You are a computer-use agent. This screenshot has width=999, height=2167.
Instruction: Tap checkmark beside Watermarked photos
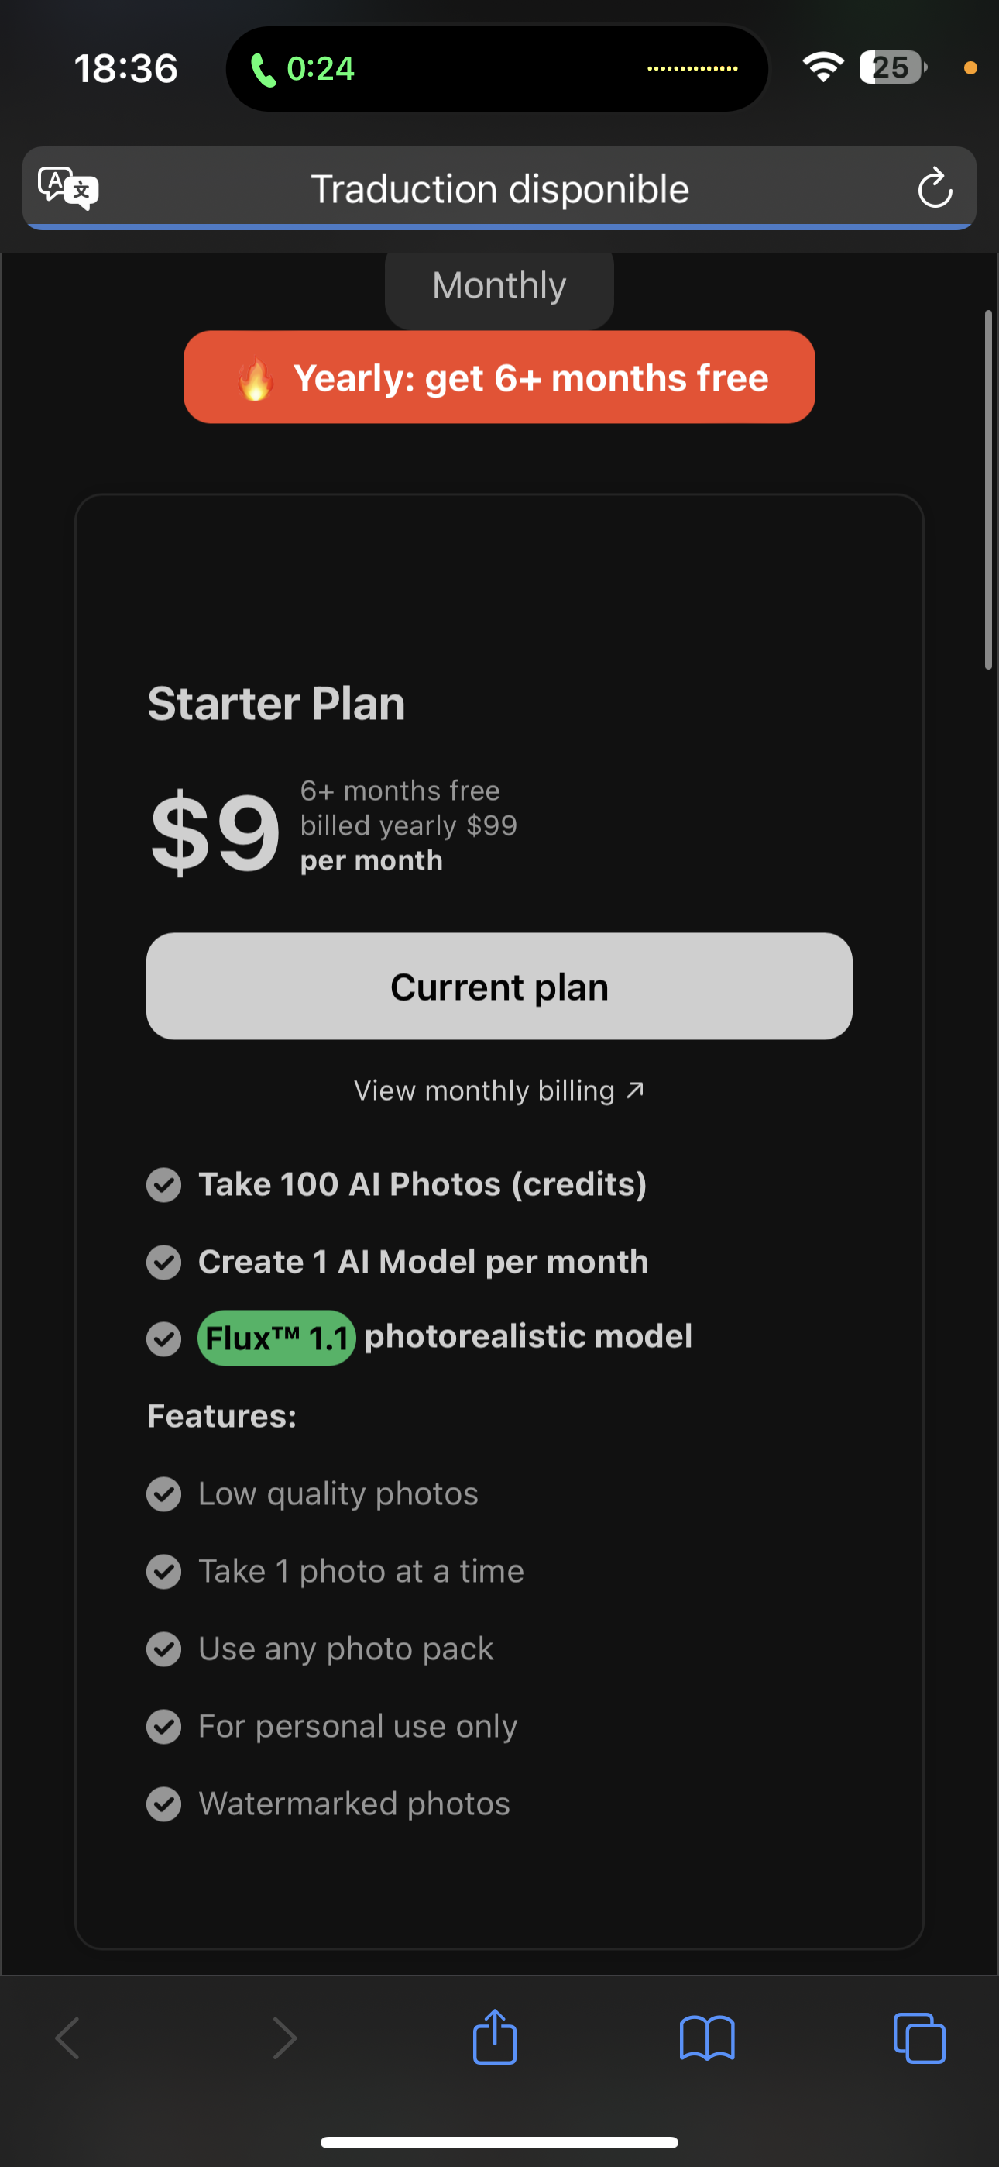pos(164,1804)
